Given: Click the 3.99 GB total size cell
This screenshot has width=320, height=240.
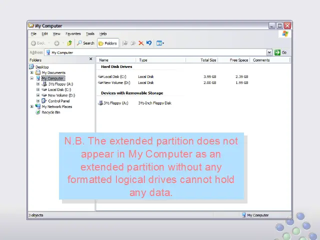Looking at the screenshot, I should (x=210, y=76).
